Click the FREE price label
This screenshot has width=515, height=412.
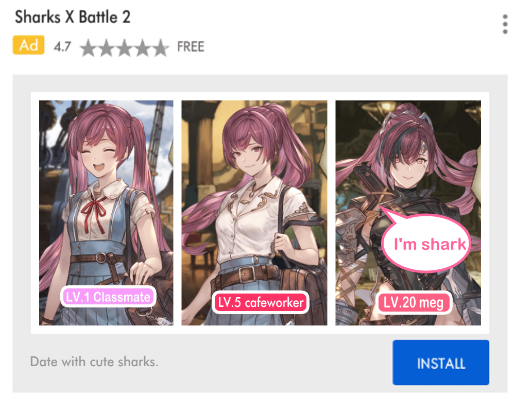coord(191,47)
